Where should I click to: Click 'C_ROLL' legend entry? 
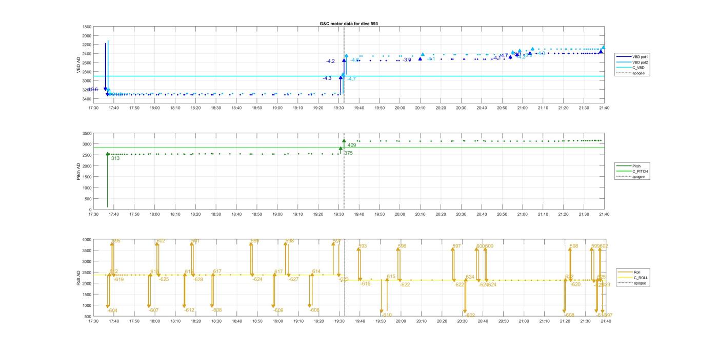point(641,278)
